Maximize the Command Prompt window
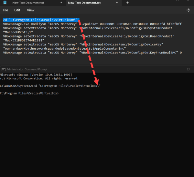 pos(188,69)
